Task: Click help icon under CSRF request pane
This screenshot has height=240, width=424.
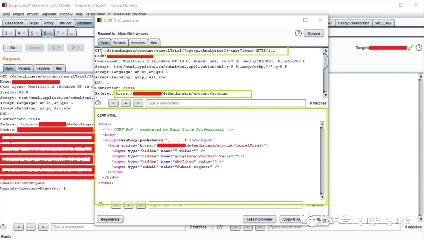Action: (x=98, y=103)
